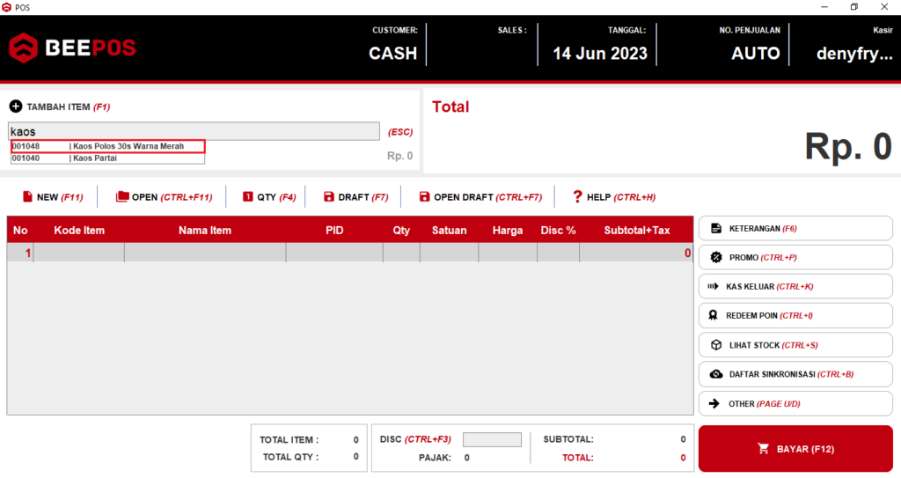This screenshot has width=901, height=478.
Task: Select suggestion Kaos Partai
Action: tap(107, 158)
